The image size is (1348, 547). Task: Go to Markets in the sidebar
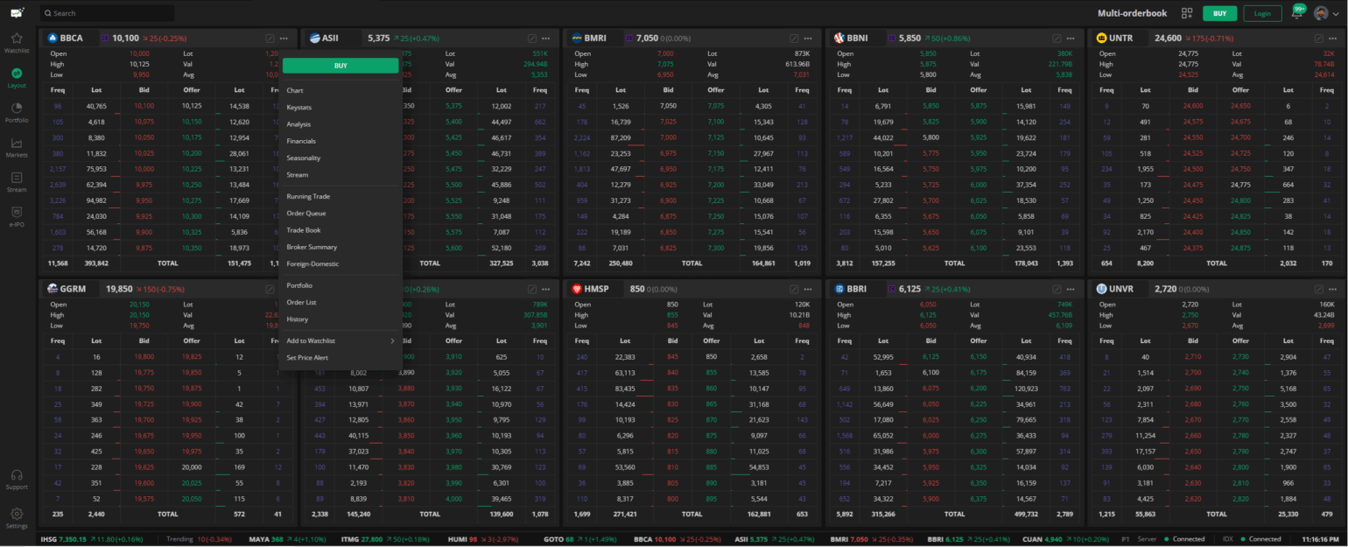tap(17, 147)
